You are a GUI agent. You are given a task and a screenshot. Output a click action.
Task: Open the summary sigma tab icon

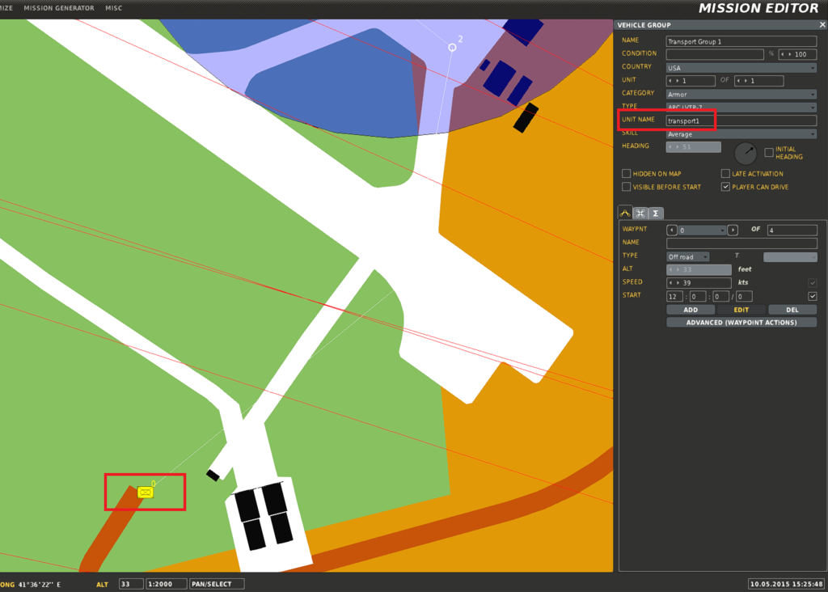pyautogui.click(x=655, y=213)
